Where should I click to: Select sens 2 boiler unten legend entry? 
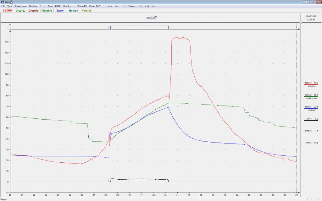pos(311,96)
